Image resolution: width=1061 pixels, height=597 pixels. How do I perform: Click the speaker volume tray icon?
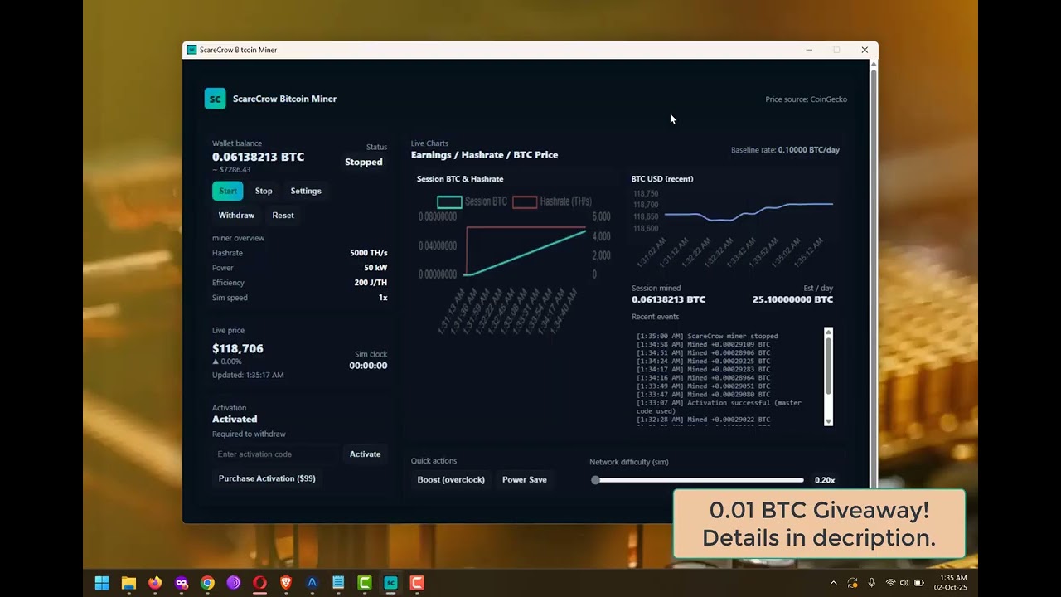[904, 583]
